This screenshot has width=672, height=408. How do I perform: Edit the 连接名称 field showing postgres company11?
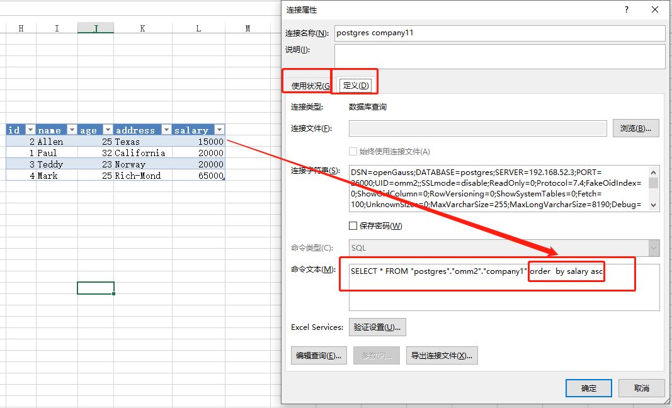click(499, 33)
